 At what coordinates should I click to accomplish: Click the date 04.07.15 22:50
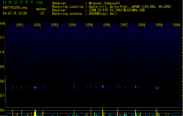point(15,13)
